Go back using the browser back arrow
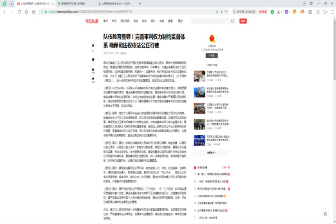Screen dimensions: 336x224 tap(4, 12)
